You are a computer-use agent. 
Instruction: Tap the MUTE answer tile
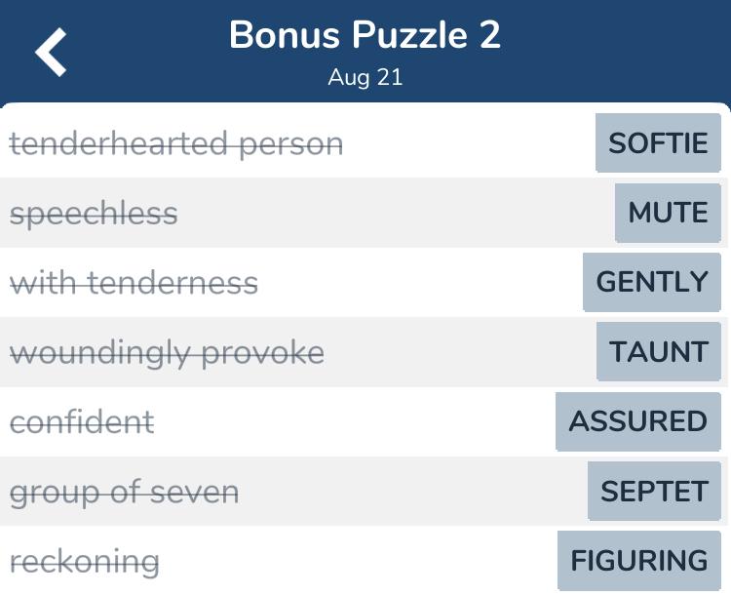(668, 213)
